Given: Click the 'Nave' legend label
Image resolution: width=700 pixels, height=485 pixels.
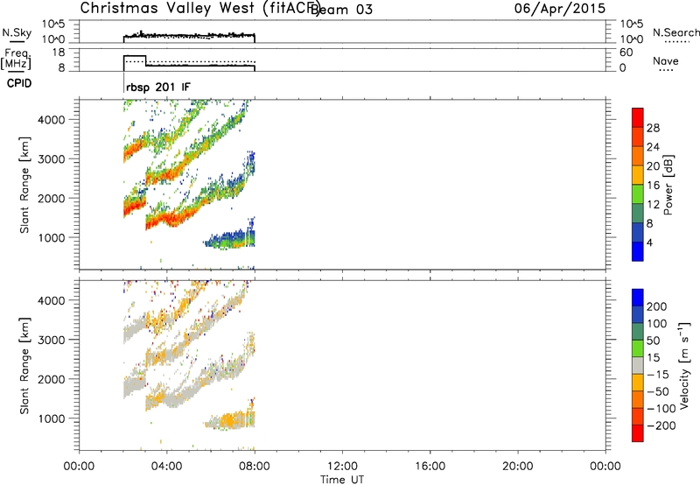Looking at the screenshot, I should click(666, 61).
